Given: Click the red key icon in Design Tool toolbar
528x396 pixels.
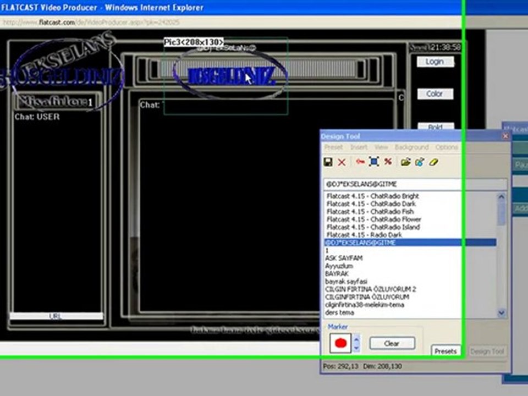Looking at the screenshot, I should tap(360, 162).
